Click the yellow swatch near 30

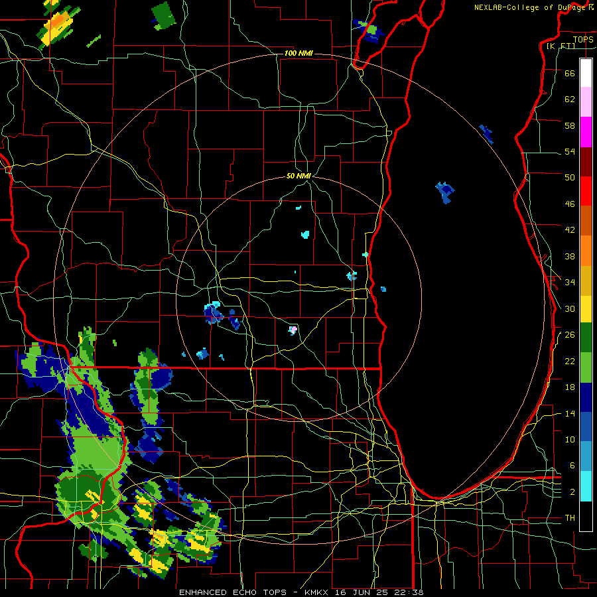pos(586,308)
